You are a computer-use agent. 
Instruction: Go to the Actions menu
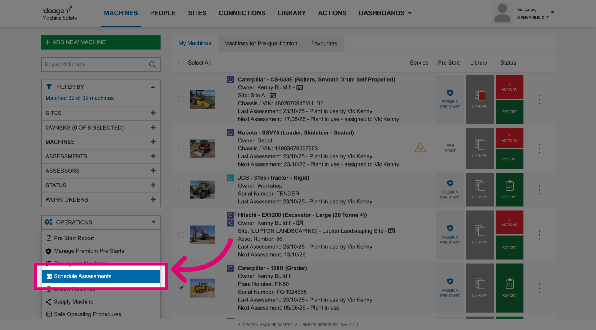point(332,13)
